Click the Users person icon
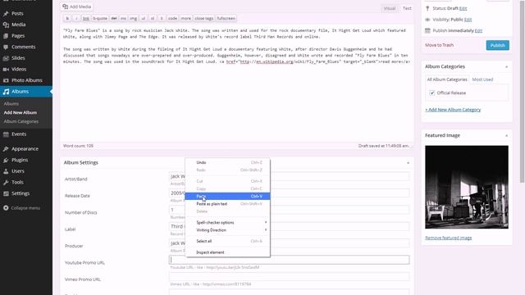This screenshot has height=295, width=525. click(6, 171)
